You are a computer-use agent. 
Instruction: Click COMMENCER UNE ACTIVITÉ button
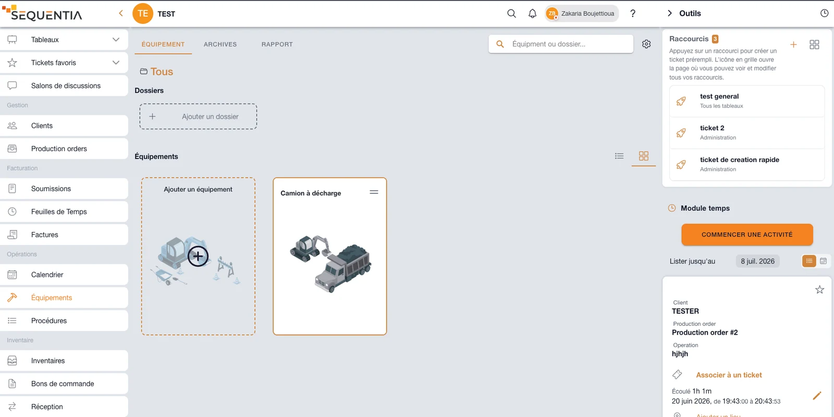(x=747, y=235)
